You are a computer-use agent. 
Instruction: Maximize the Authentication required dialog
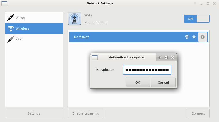pyautogui.click(x=166, y=57)
